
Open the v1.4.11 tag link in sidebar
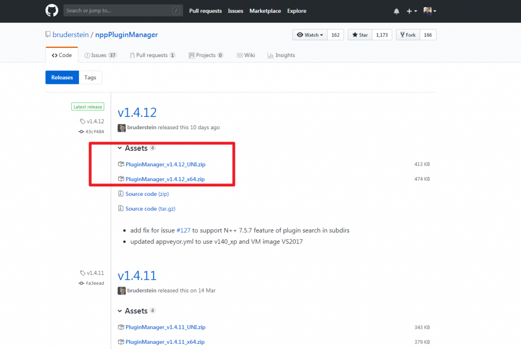tap(92, 273)
